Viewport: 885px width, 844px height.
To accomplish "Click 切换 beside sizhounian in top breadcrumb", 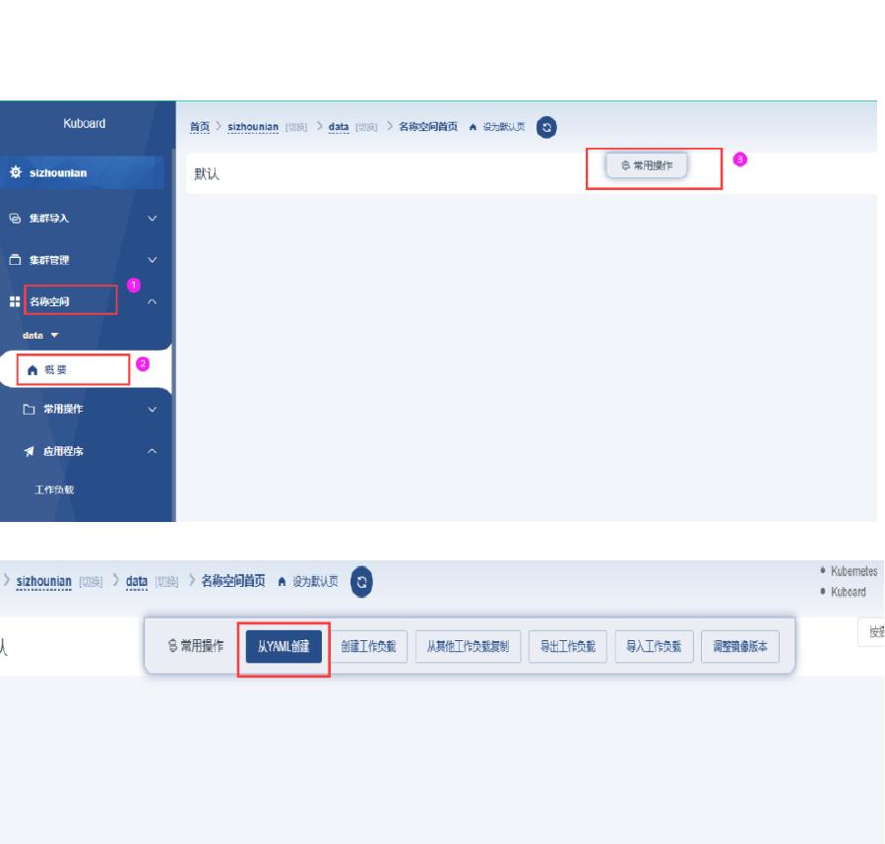I will [x=295, y=127].
